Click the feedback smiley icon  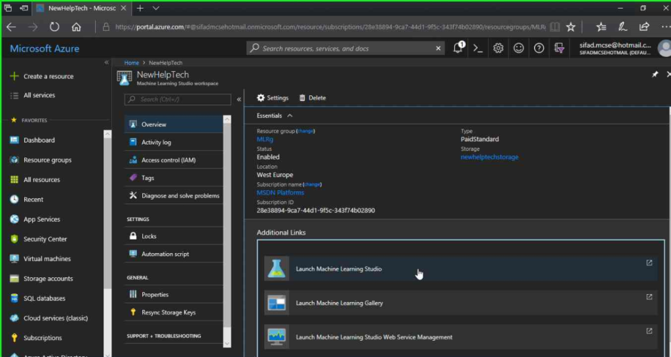pos(519,48)
